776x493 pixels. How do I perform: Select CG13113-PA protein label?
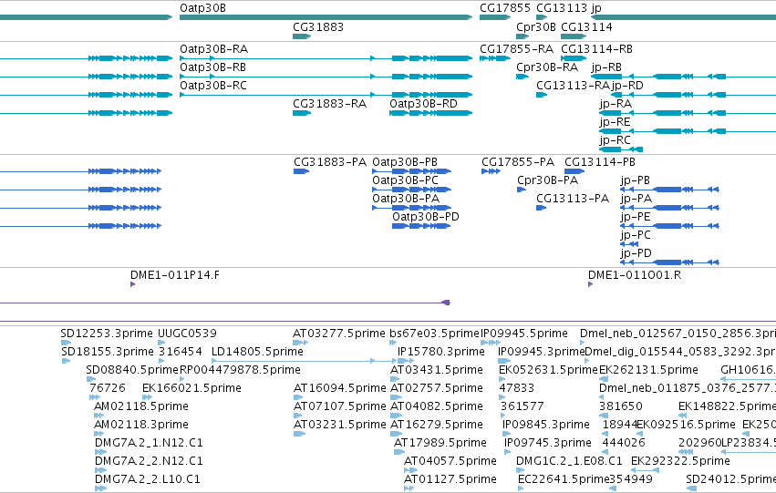pyautogui.click(x=573, y=199)
